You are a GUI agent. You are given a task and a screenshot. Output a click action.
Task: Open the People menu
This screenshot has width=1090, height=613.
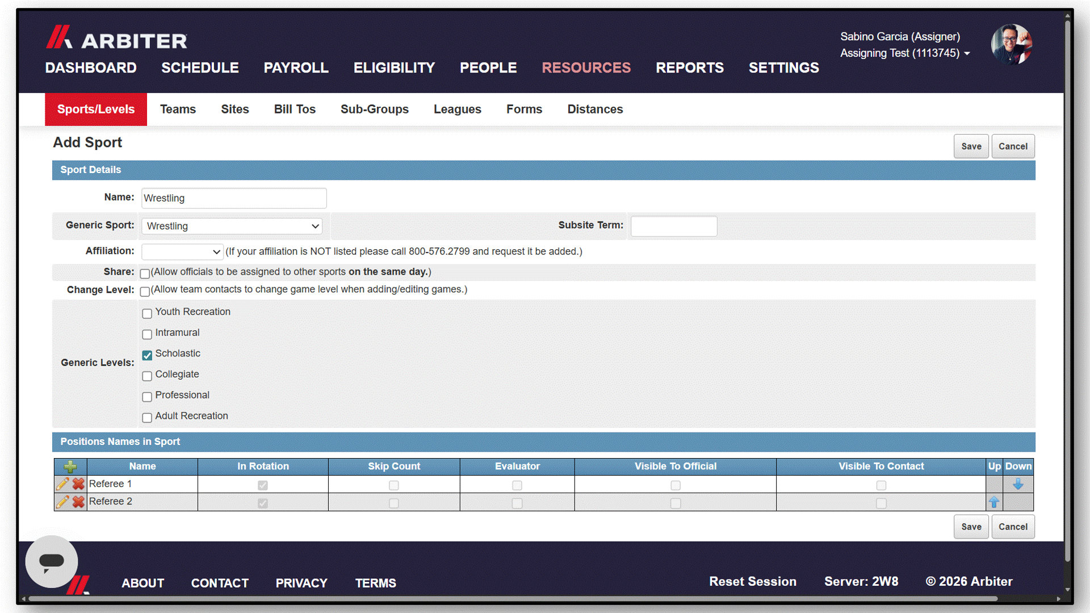(488, 68)
